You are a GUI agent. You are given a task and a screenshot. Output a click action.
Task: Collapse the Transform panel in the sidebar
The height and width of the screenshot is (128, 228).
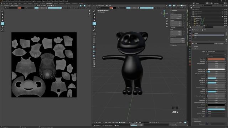pos(174,10)
